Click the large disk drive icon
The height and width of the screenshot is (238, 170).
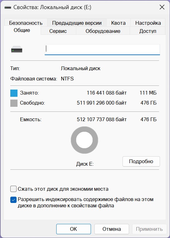coord(17,49)
